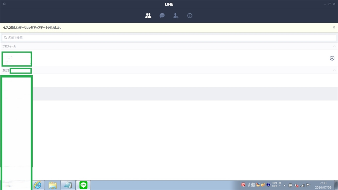Open the Action Center flag icon

[x=309, y=185]
